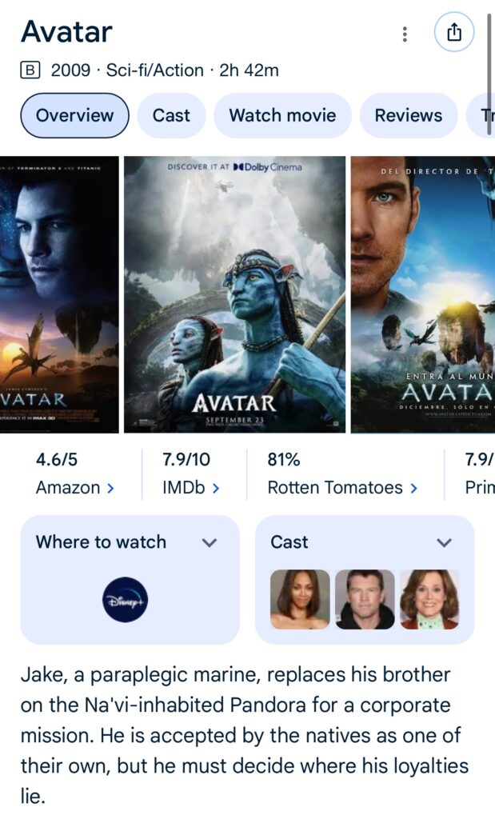Tap the share icon

(454, 32)
